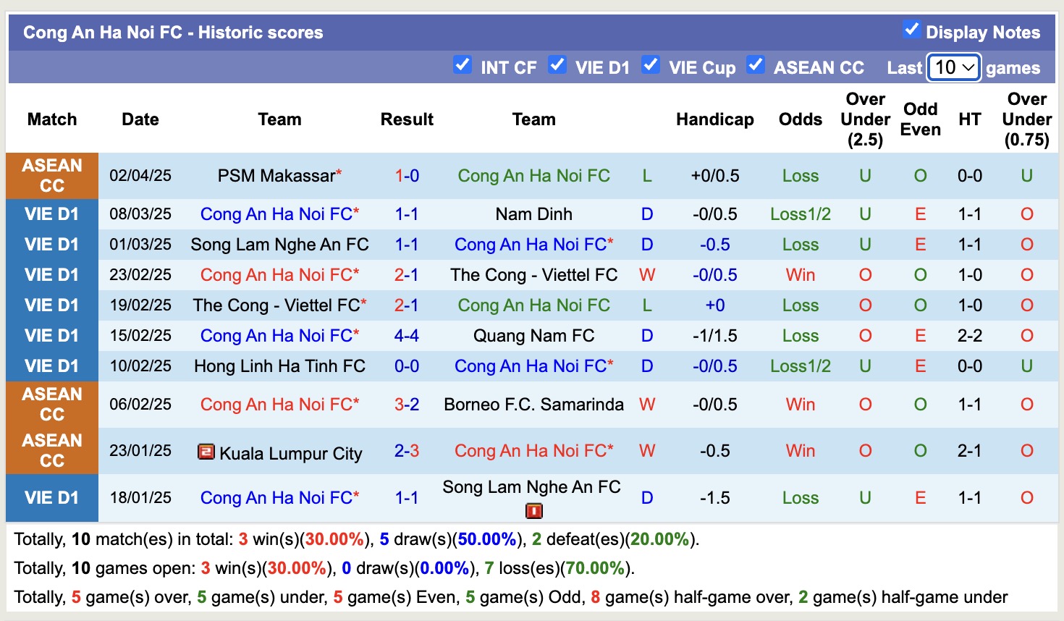Click the 2-3 score of Kuala Lumpur match
The width and height of the screenshot is (1064, 621).
(x=407, y=451)
